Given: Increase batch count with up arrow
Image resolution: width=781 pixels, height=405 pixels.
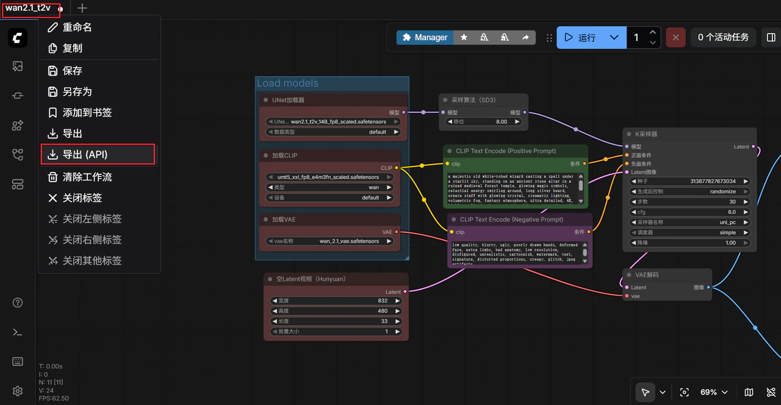Looking at the screenshot, I should pos(653,32).
